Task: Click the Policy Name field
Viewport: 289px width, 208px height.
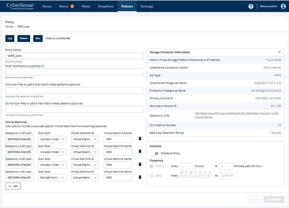Action: click(74, 56)
